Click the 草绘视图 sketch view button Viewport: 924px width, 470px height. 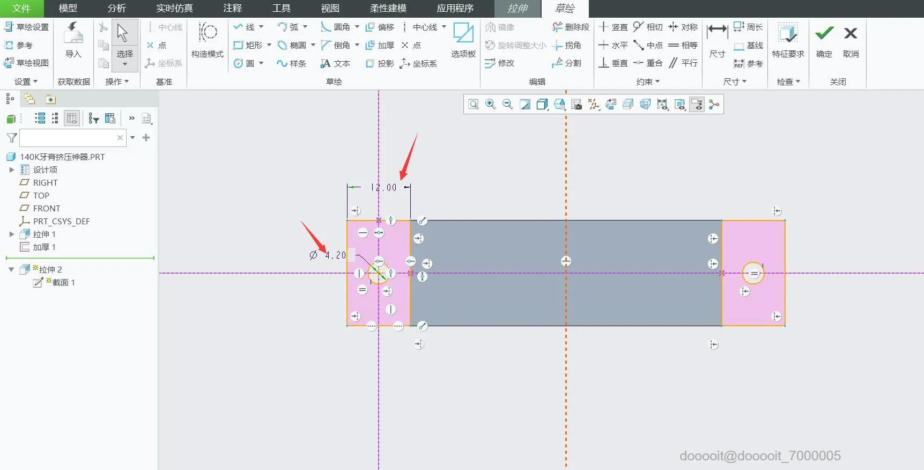pos(26,63)
